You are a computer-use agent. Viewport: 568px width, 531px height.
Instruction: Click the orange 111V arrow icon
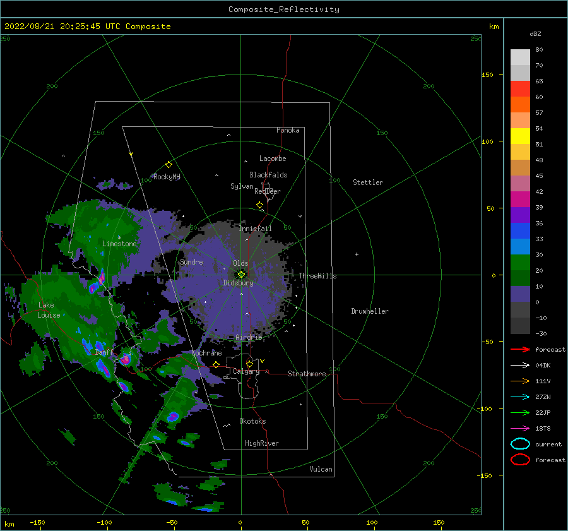(520, 381)
